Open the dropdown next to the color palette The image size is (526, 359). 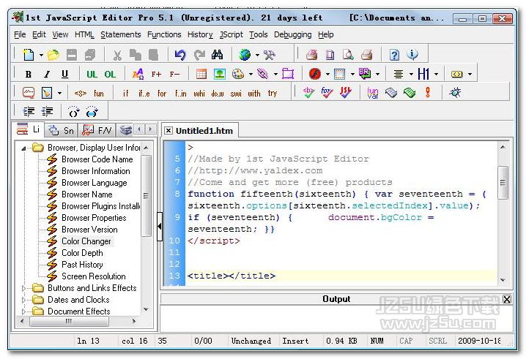tap(251, 75)
